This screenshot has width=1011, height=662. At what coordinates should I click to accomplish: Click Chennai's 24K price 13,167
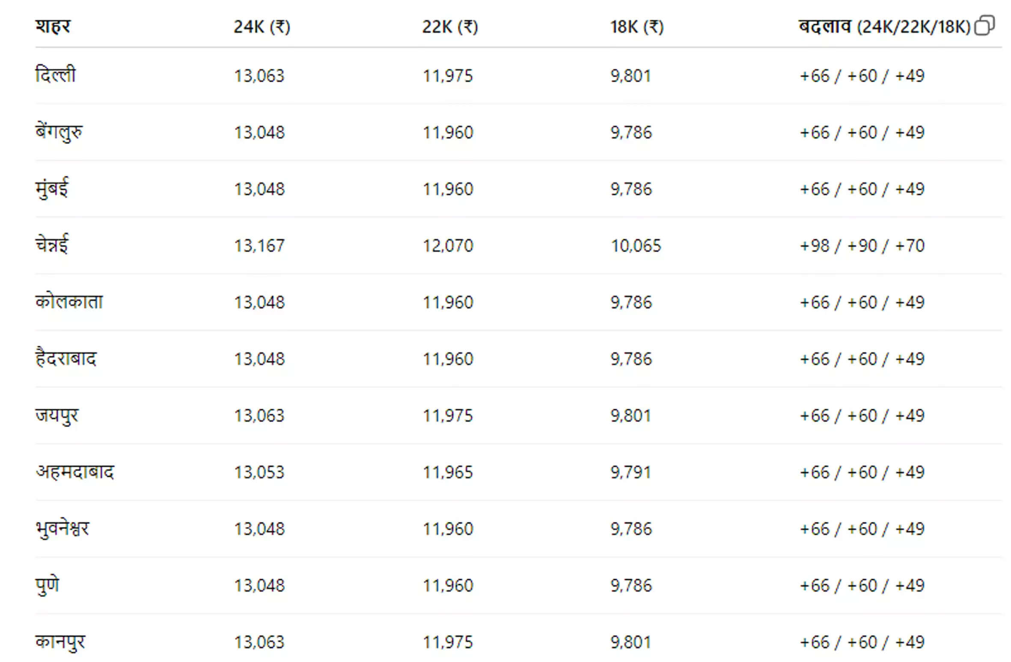pyautogui.click(x=259, y=246)
